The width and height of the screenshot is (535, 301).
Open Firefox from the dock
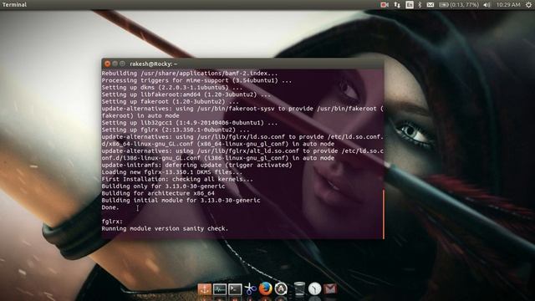[x=266, y=288]
